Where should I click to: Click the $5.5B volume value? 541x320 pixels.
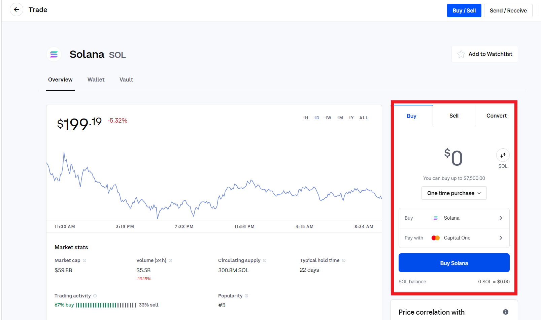pos(143,270)
